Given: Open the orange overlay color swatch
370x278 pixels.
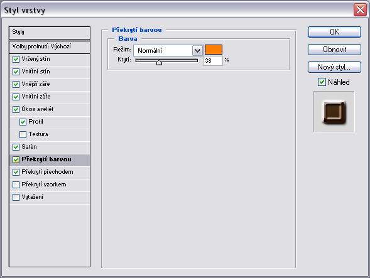Looking at the screenshot, I should coord(214,50).
